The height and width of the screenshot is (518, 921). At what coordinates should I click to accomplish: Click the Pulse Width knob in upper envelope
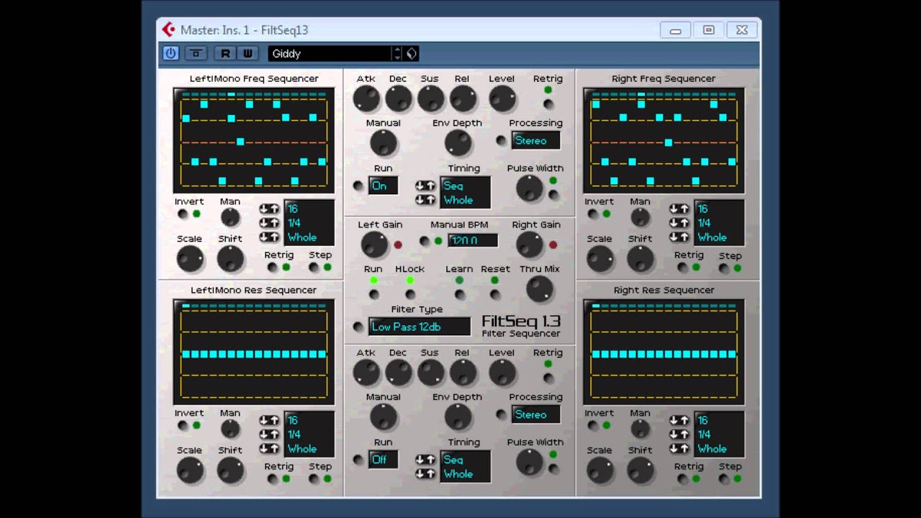coord(530,188)
